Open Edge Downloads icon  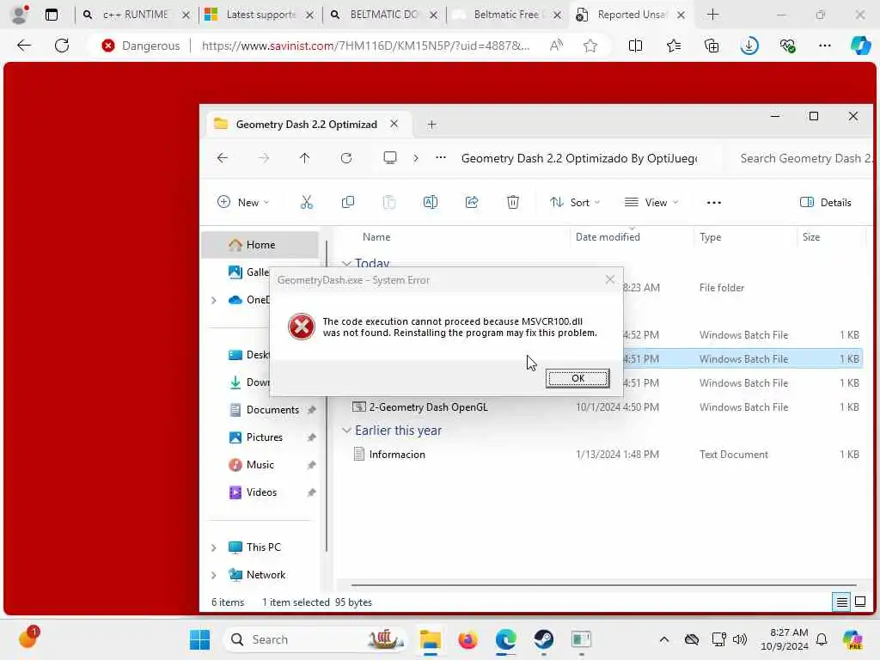pyautogui.click(x=749, y=46)
